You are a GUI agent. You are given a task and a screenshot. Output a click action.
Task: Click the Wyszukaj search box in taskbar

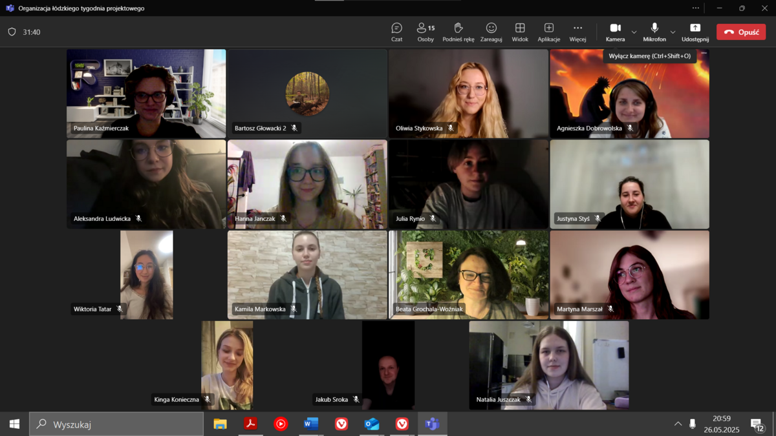pos(116,424)
